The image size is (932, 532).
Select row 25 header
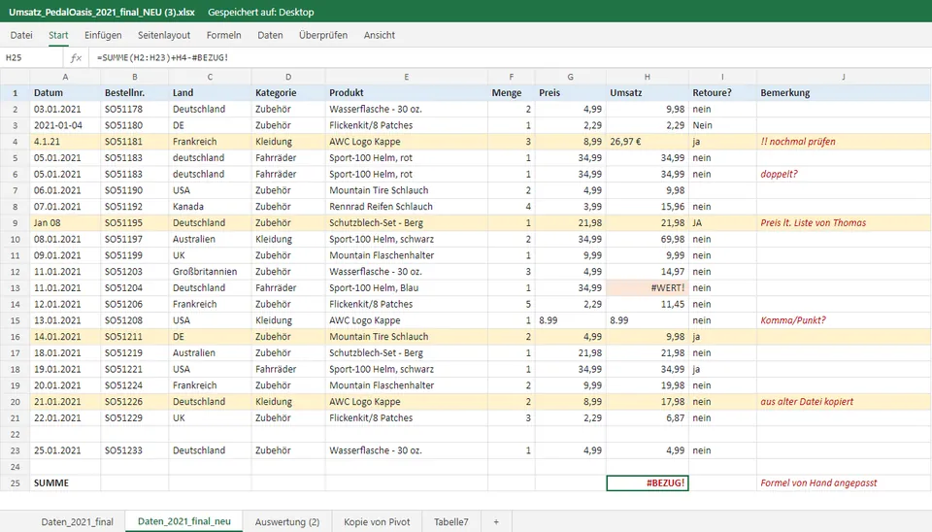[15, 482]
